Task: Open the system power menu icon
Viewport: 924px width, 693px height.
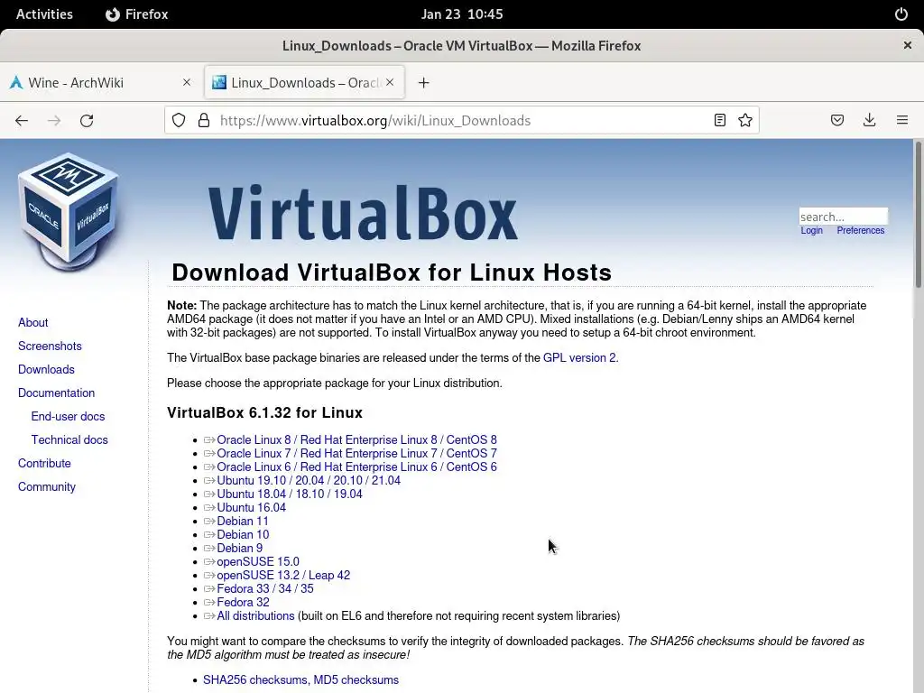Action: 901,14
